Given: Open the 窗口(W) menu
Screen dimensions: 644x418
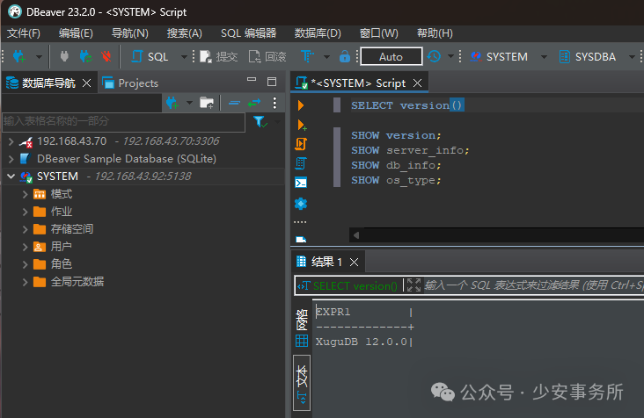Looking at the screenshot, I should (378, 33).
